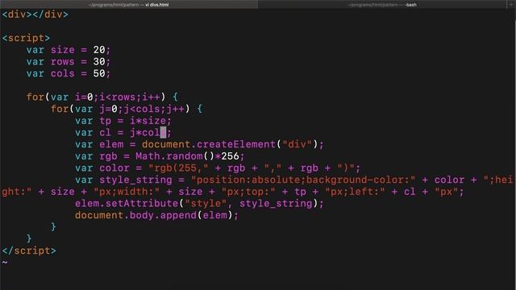516x290 pixels.
Task: Click 'elem.setAttribute' call
Action: coord(127,204)
